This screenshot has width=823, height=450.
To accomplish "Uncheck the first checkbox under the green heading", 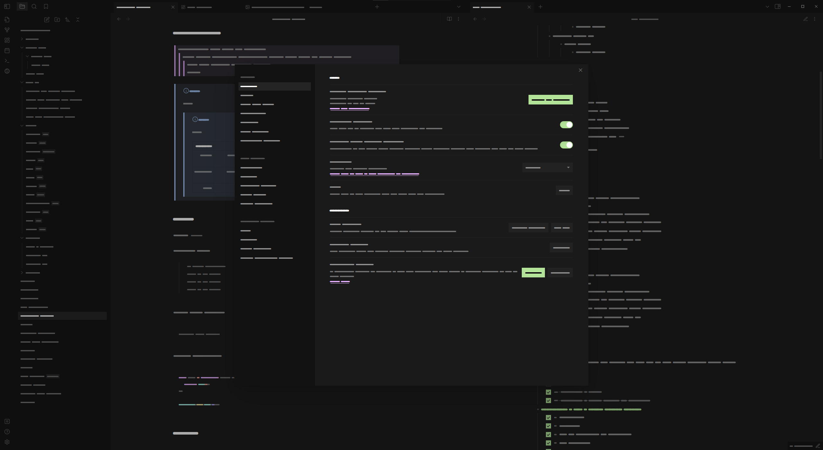I will click(548, 418).
